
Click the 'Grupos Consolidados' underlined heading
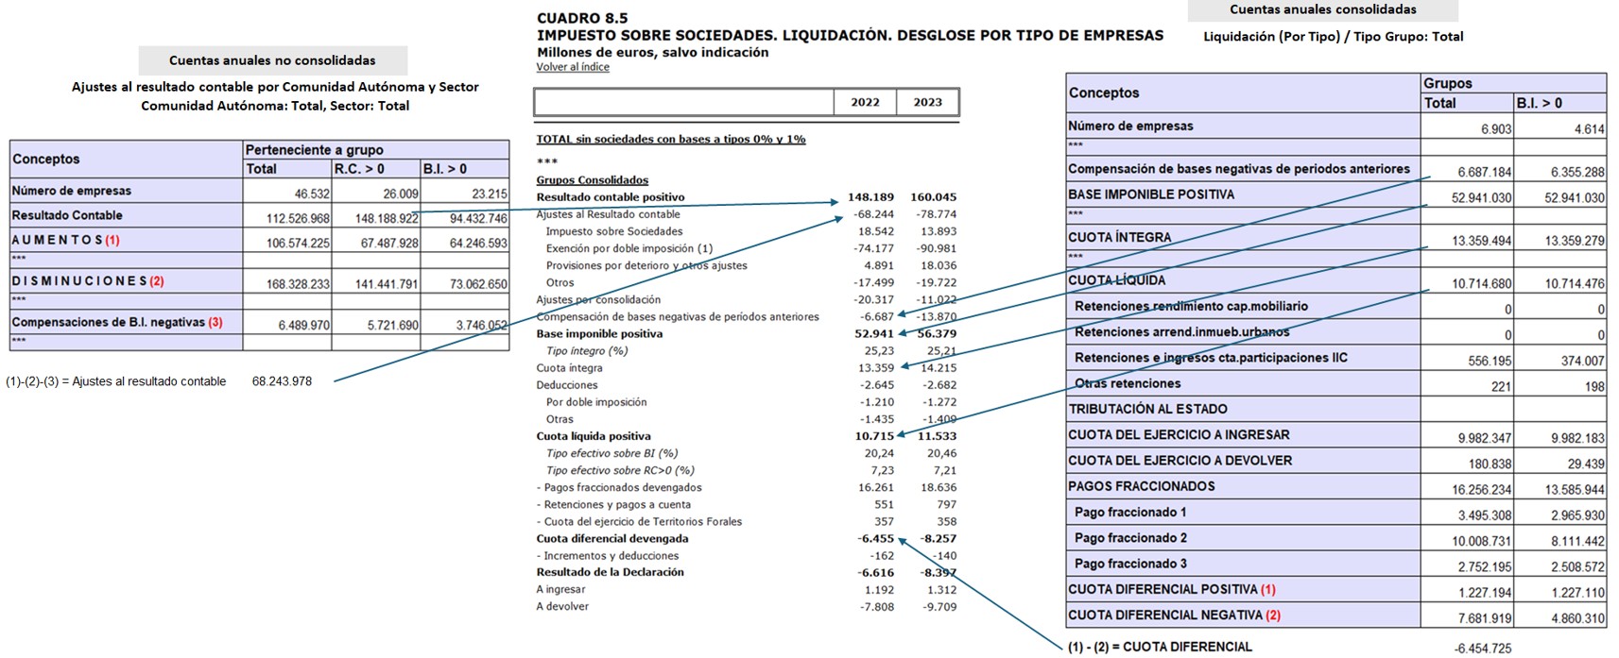click(592, 180)
